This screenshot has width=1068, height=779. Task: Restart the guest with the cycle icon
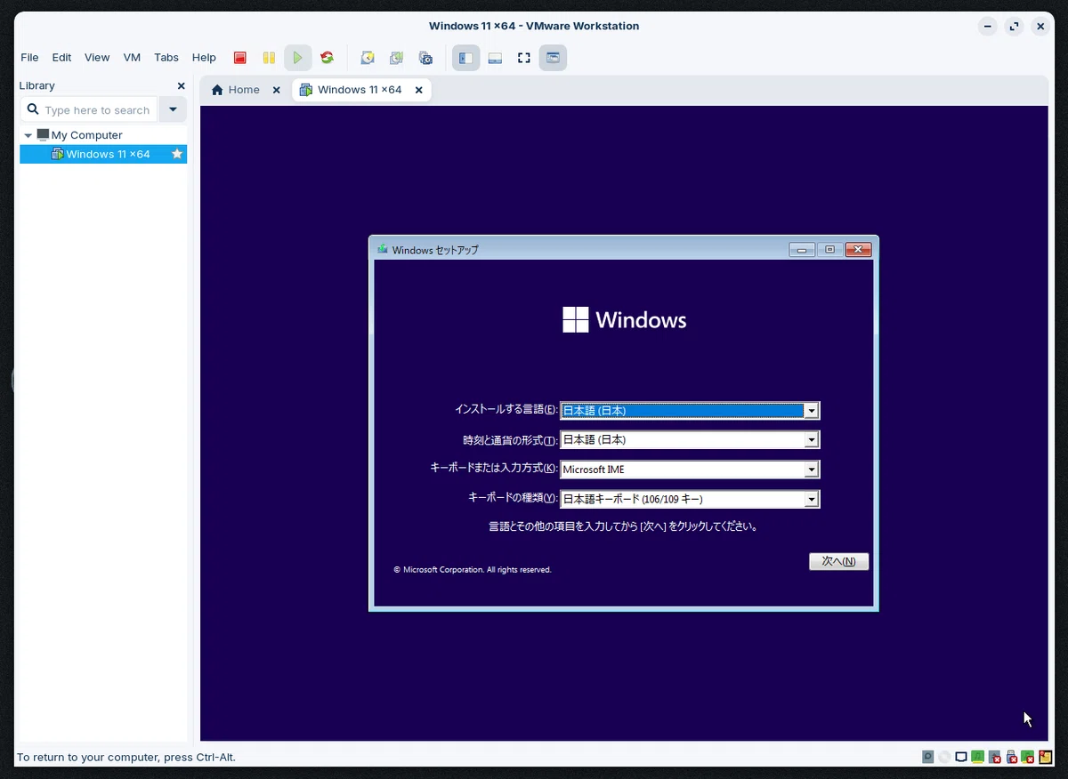pos(328,58)
